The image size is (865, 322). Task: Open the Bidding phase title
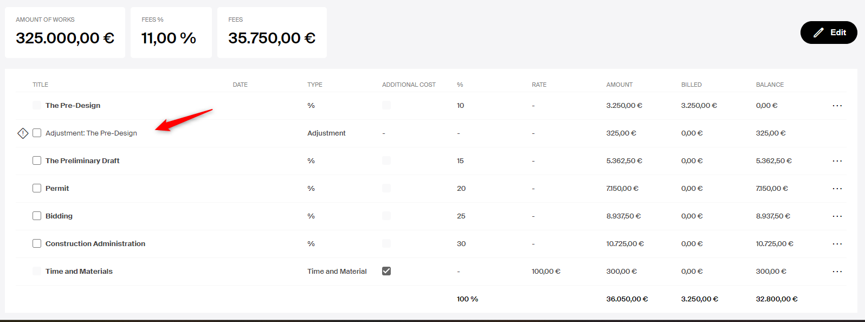[x=59, y=216]
